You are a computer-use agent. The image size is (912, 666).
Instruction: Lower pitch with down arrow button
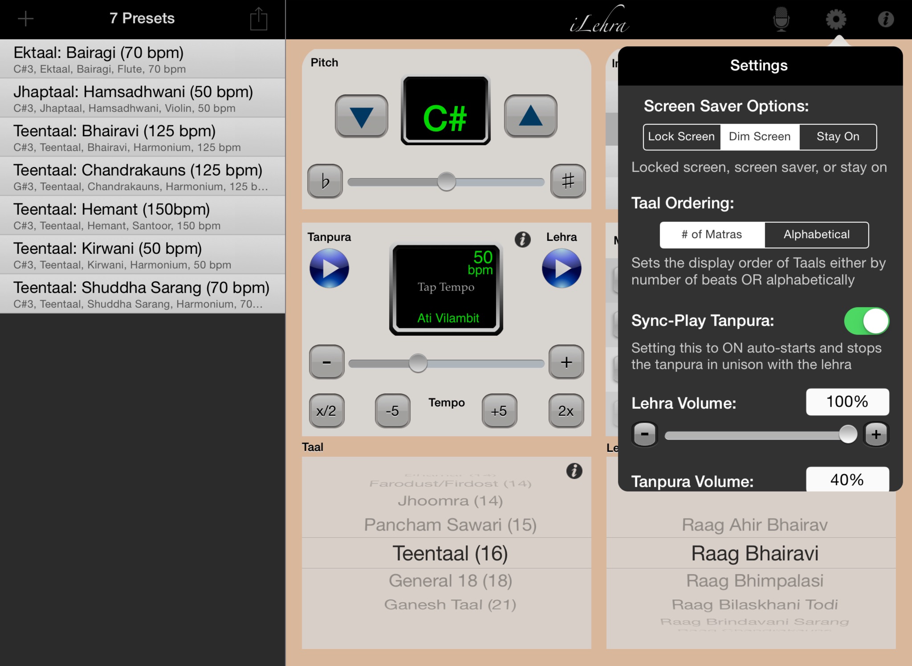point(361,117)
